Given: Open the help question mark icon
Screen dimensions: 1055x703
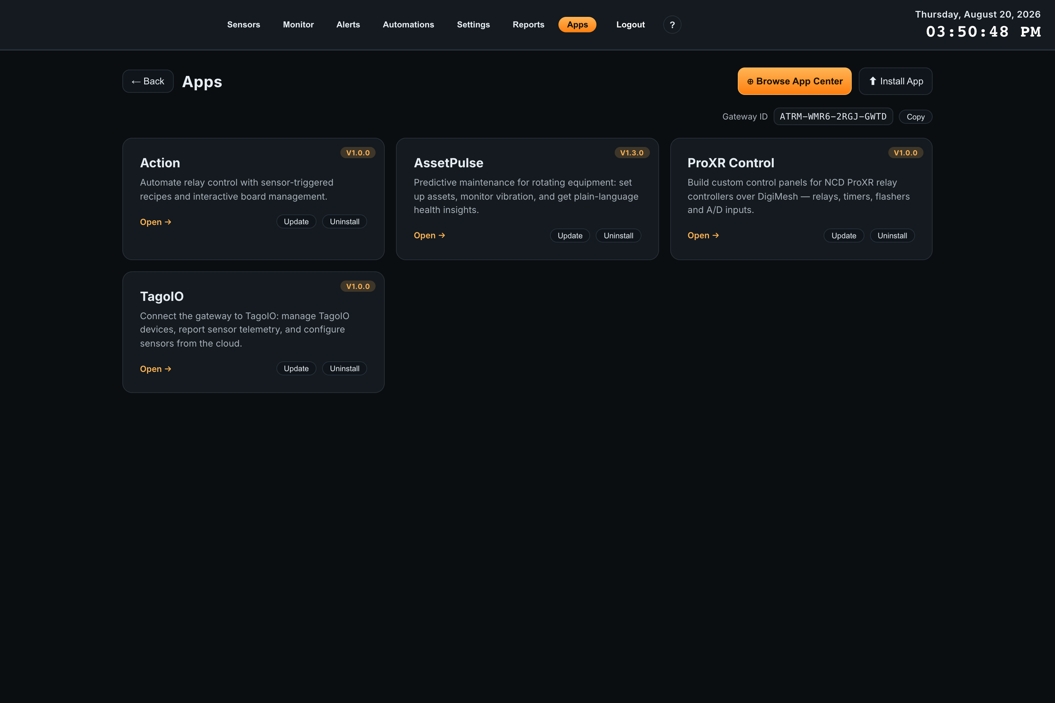Looking at the screenshot, I should (672, 25).
